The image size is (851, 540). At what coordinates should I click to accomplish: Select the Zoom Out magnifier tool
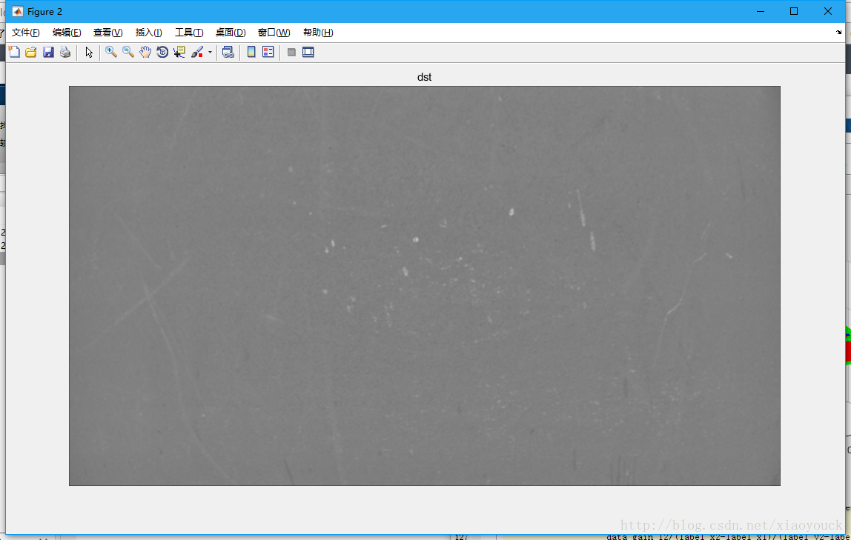[x=128, y=52]
